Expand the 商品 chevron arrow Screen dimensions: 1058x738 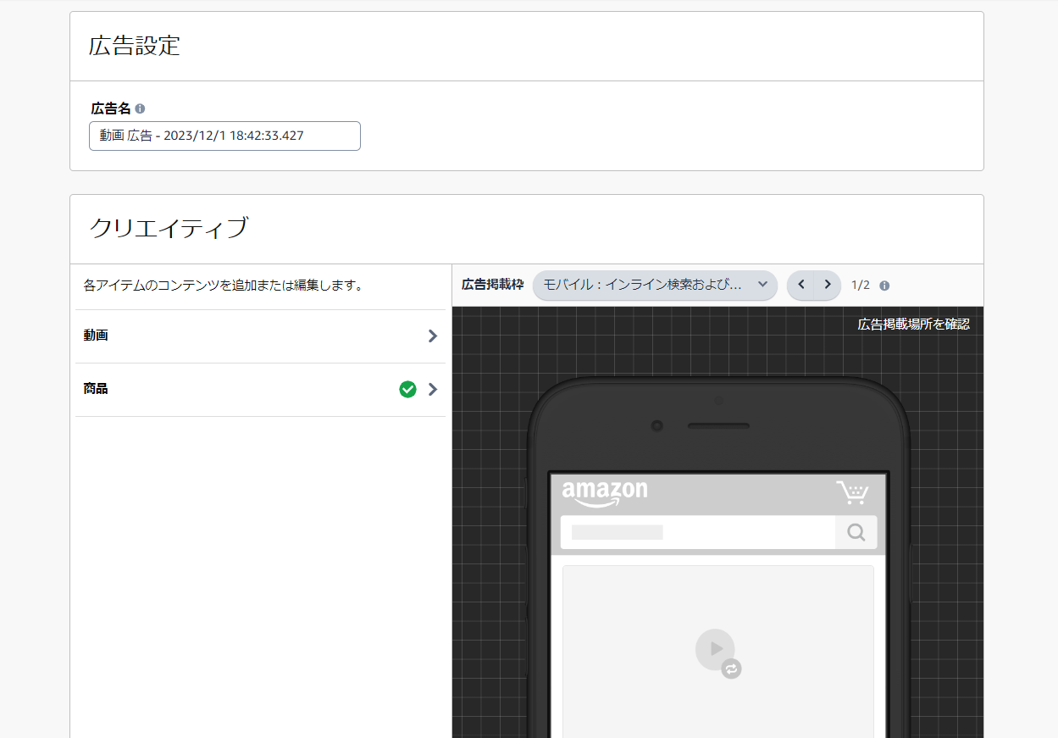point(433,390)
